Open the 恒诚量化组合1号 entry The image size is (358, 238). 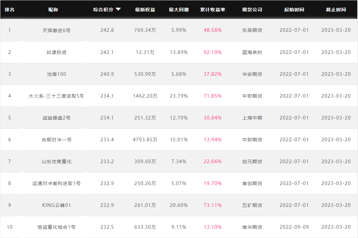57,227
